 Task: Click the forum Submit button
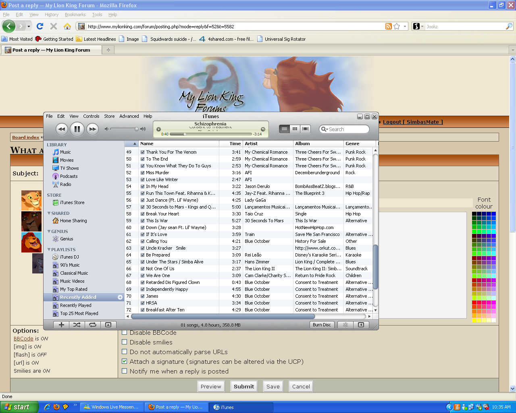pos(244,386)
